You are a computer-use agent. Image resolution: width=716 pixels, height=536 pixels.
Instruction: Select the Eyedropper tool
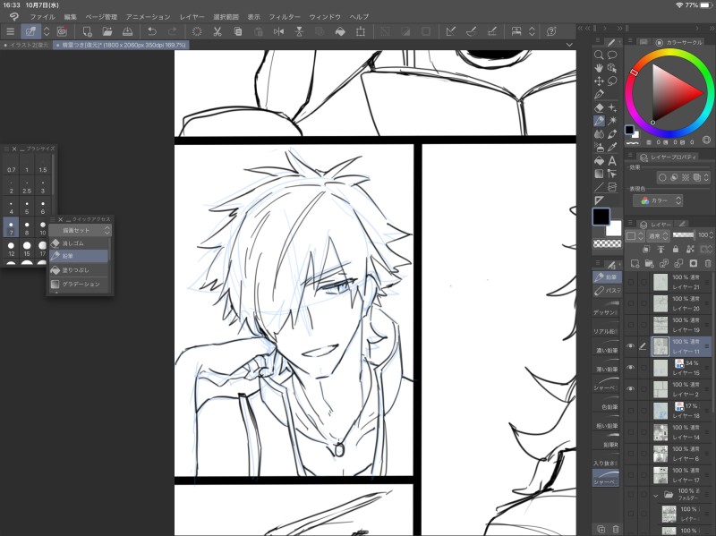tap(612, 148)
